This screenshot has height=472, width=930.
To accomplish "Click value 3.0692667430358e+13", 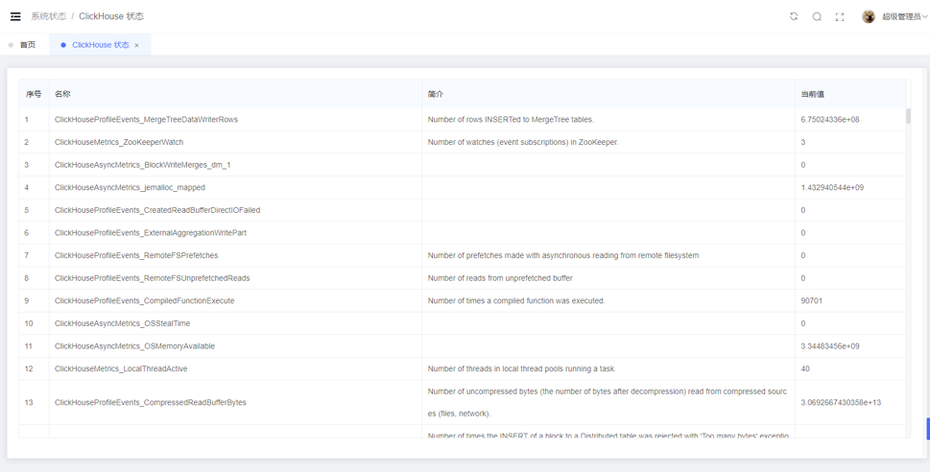I will 841,403.
